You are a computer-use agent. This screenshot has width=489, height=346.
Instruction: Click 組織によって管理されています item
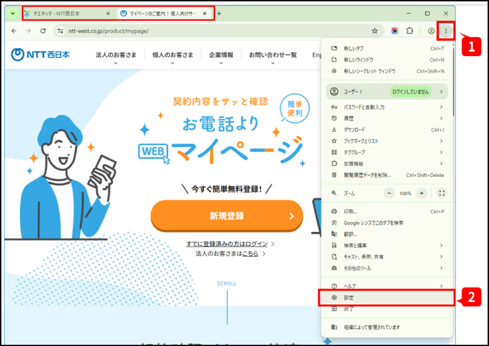click(x=387, y=327)
